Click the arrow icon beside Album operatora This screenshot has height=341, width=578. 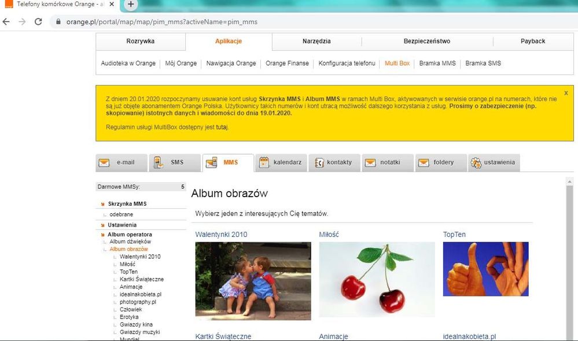click(x=102, y=235)
